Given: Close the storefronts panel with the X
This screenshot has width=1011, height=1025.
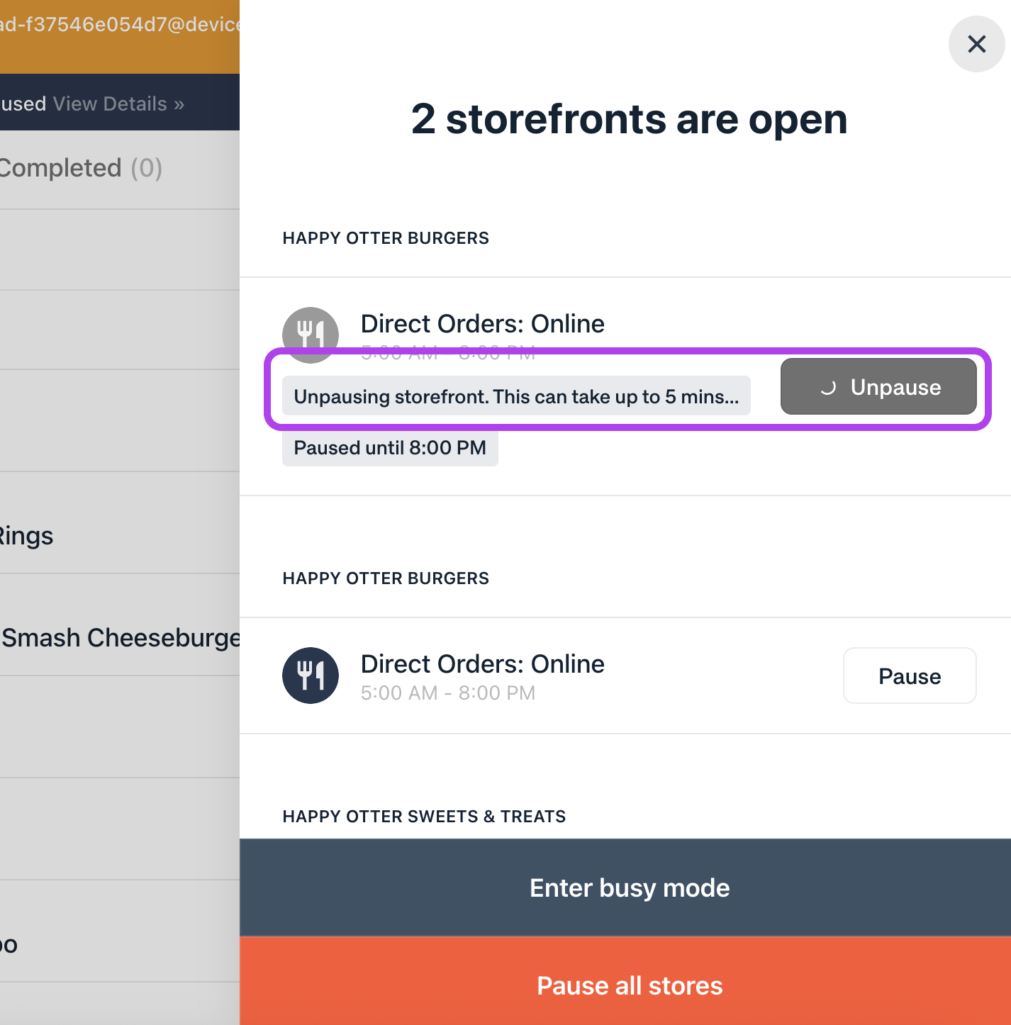Looking at the screenshot, I should click(976, 44).
